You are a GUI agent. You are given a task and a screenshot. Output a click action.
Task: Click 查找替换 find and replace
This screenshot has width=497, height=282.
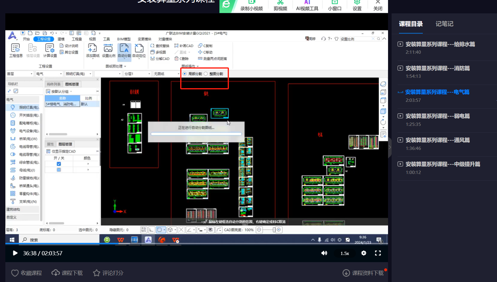pyautogui.click(x=160, y=46)
